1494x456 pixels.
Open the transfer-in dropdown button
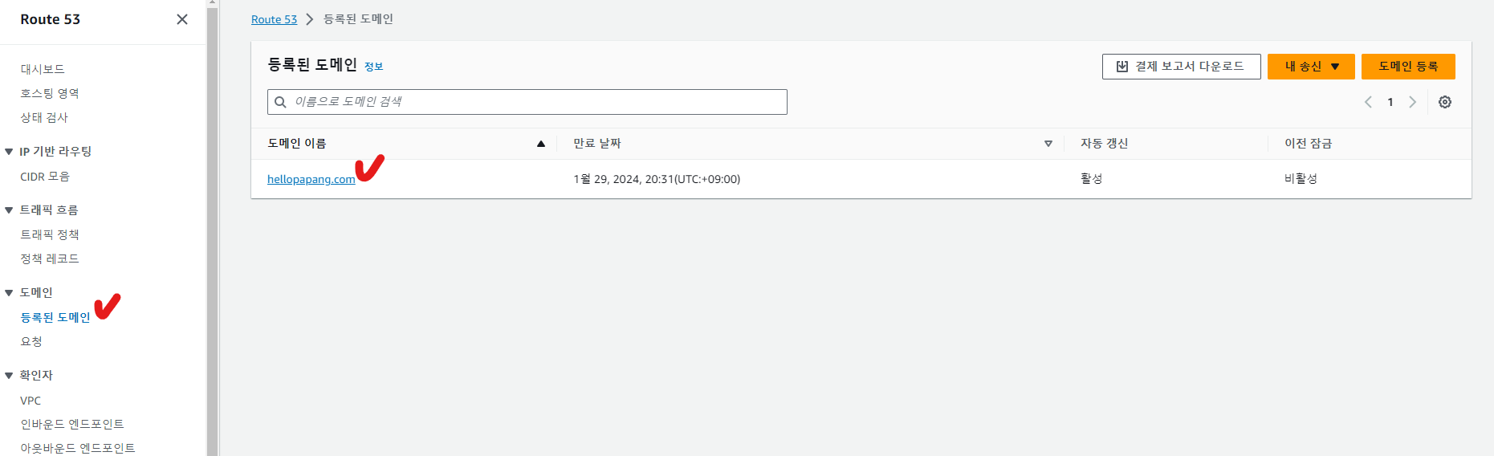point(1310,67)
